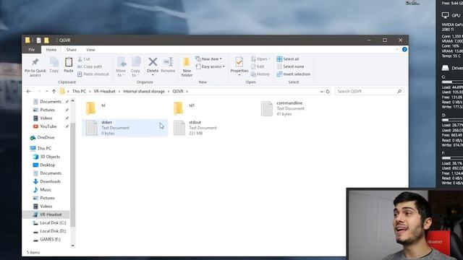The image size is (463, 260).
Task: Open pinned Videos in Quick access
Action: pyautogui.click(x=43, y=118)
